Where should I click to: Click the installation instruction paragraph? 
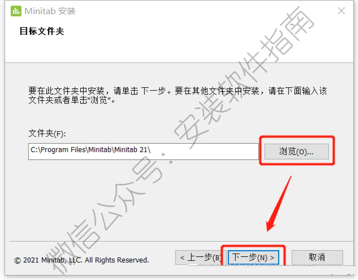coord(178,95)
